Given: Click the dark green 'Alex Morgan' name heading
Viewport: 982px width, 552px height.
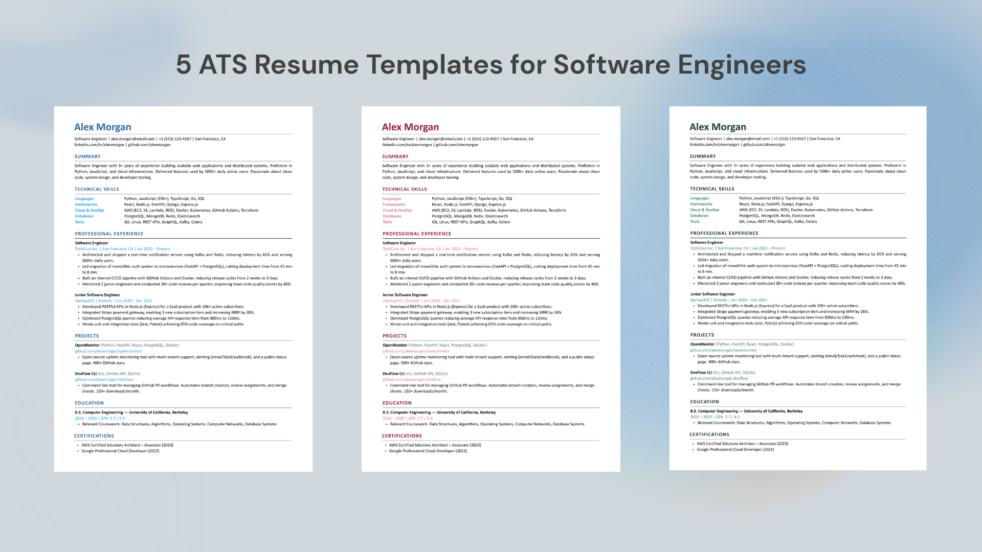Looking at the screenshot, I should (718, 127).
